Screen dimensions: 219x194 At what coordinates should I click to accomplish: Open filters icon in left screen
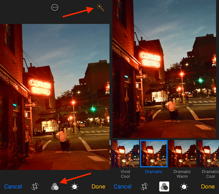click(55, 186)
